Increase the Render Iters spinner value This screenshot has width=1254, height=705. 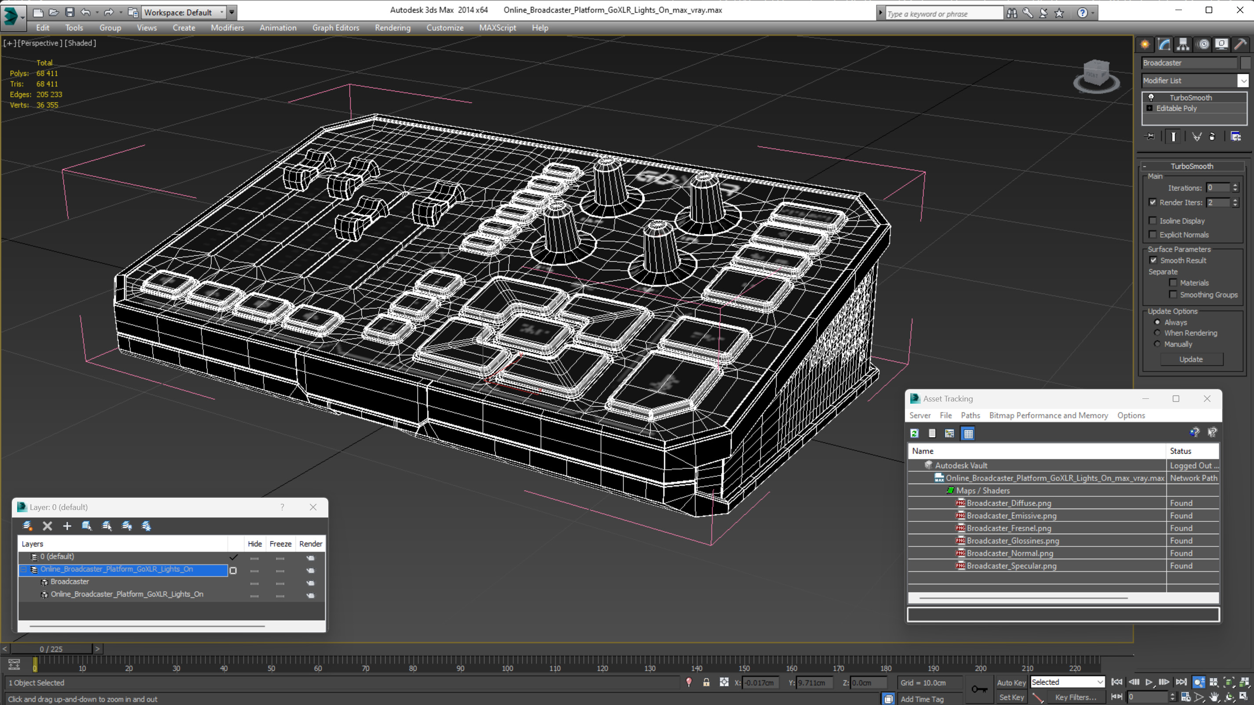coord(1235,200)
